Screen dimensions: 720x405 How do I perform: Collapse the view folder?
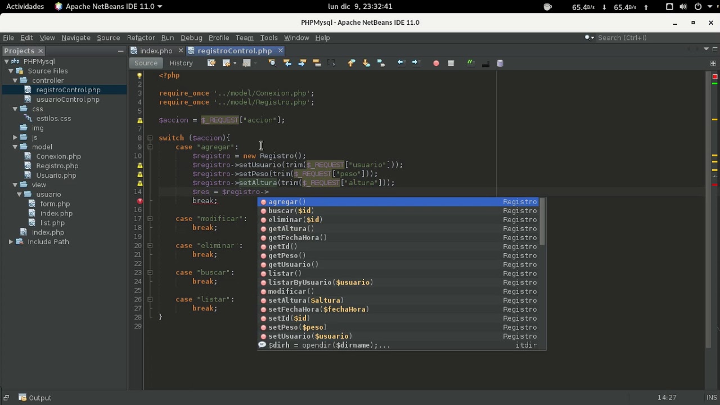click(15, 184)
